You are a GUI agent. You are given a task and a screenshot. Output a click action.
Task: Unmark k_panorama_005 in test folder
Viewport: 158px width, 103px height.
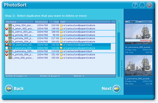tap(7, 51)
